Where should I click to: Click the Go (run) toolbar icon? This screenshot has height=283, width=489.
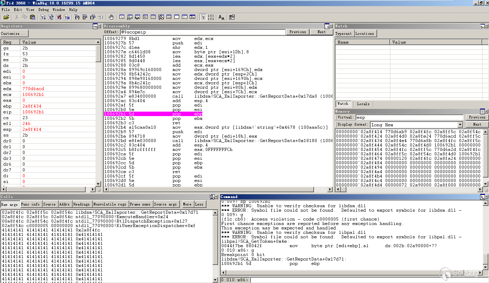click(x=43, y=17)
